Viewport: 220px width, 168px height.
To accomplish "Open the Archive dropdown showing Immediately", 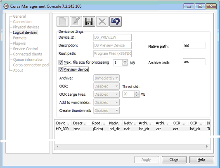I will click(x=106, y=78).
